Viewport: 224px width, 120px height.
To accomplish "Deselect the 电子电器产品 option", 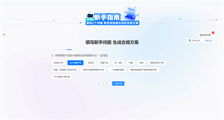I will [75, 63].
